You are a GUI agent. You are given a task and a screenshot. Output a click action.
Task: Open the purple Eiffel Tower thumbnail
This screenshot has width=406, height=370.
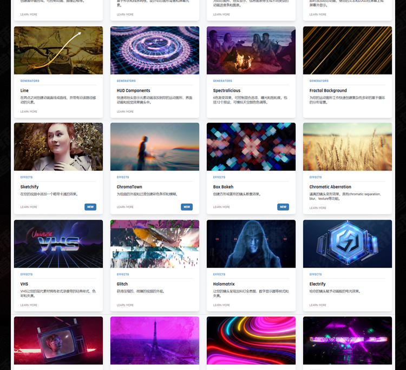point(155,340)
